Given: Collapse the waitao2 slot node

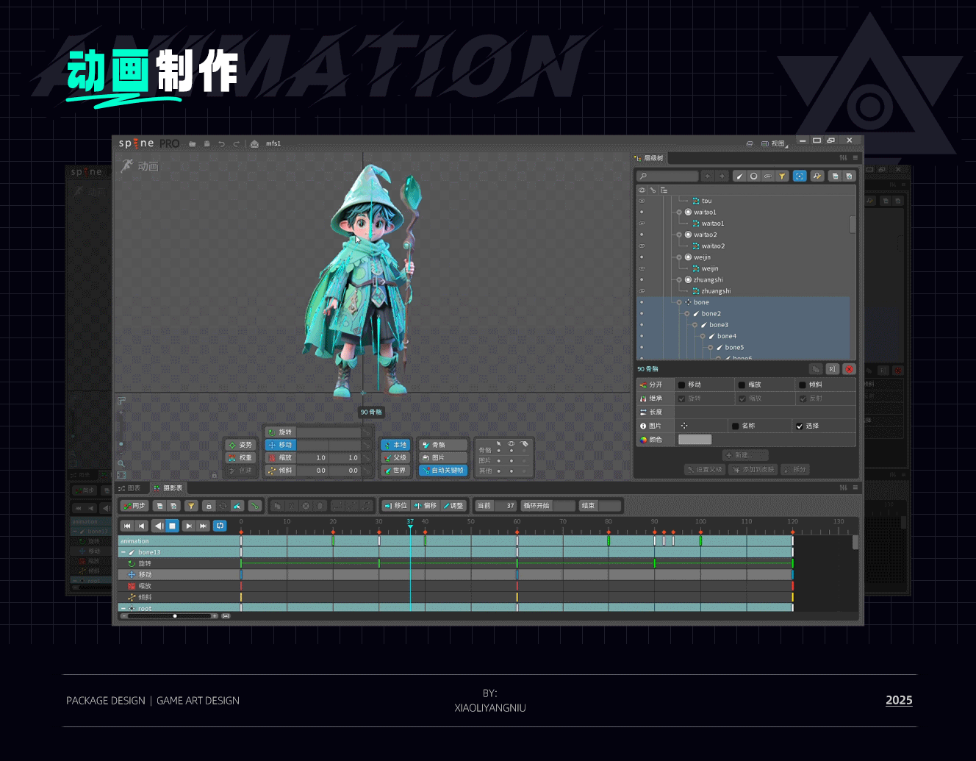Looking at the screenshot, I should click(x=679, y=235).
